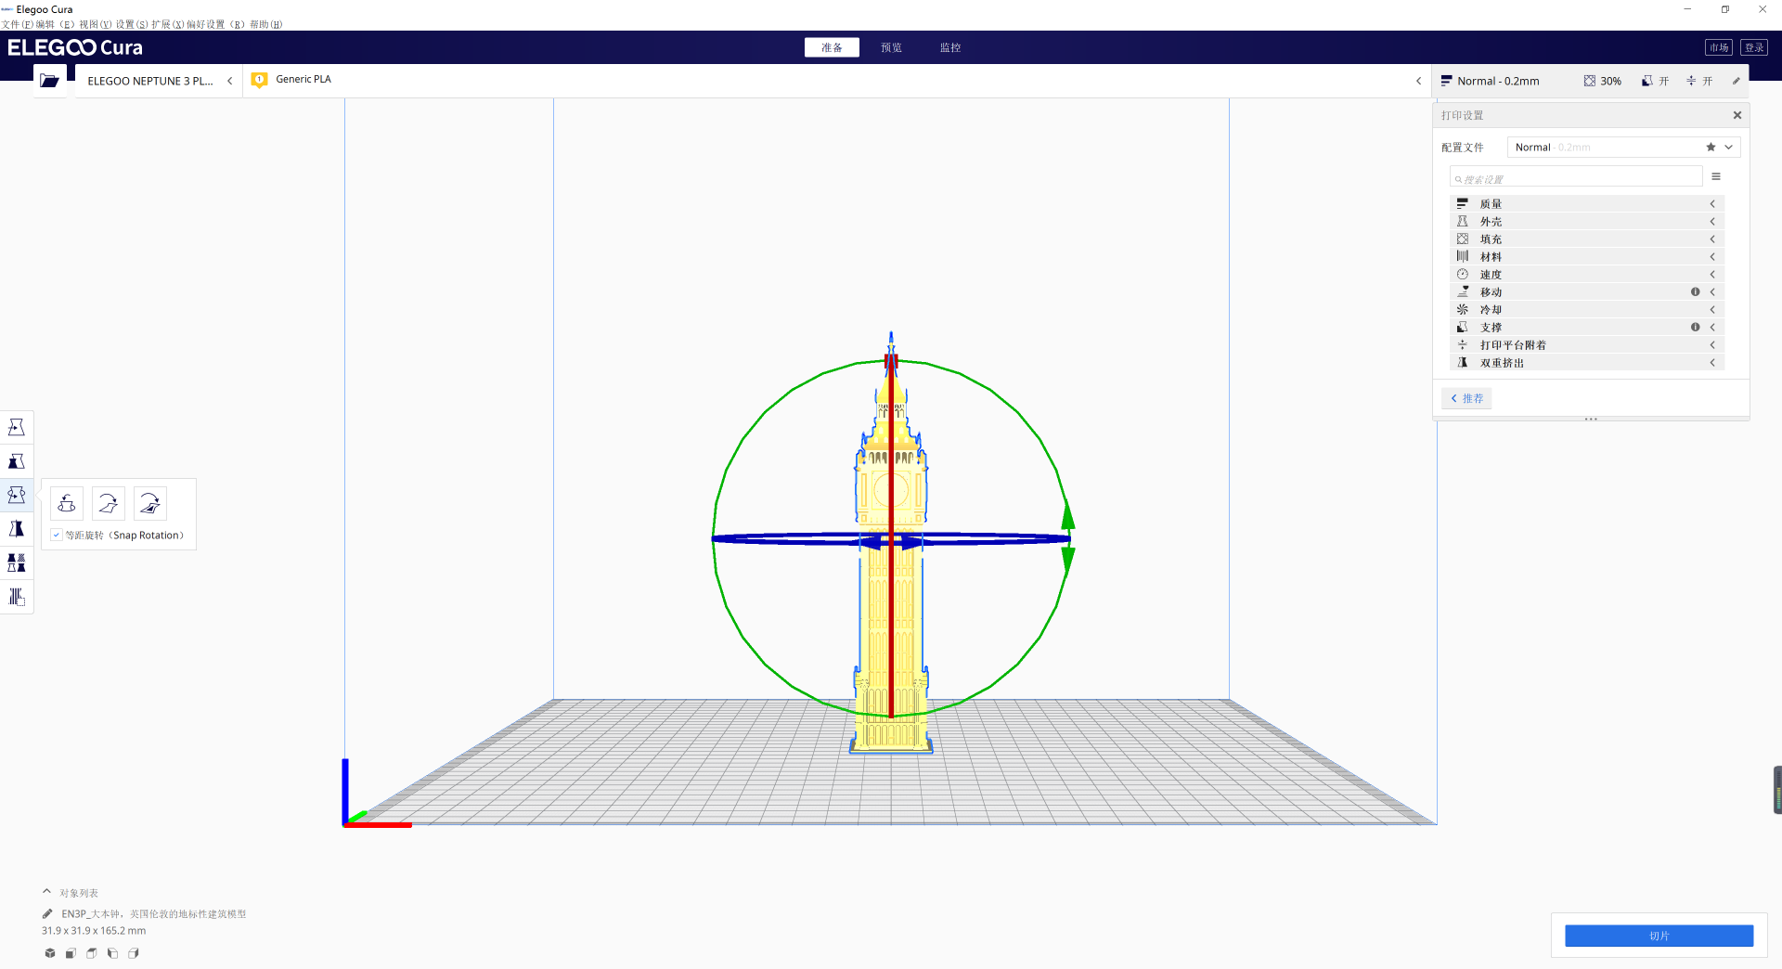Click the blue 切片 (Slice) button

(x=1659, y=936)
